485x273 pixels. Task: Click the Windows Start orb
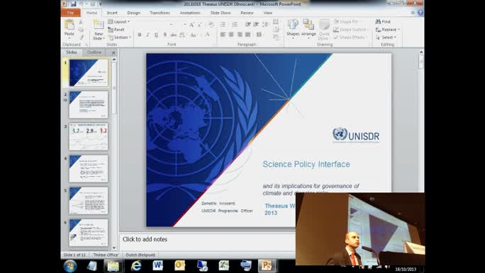click(x=70, y=266)
